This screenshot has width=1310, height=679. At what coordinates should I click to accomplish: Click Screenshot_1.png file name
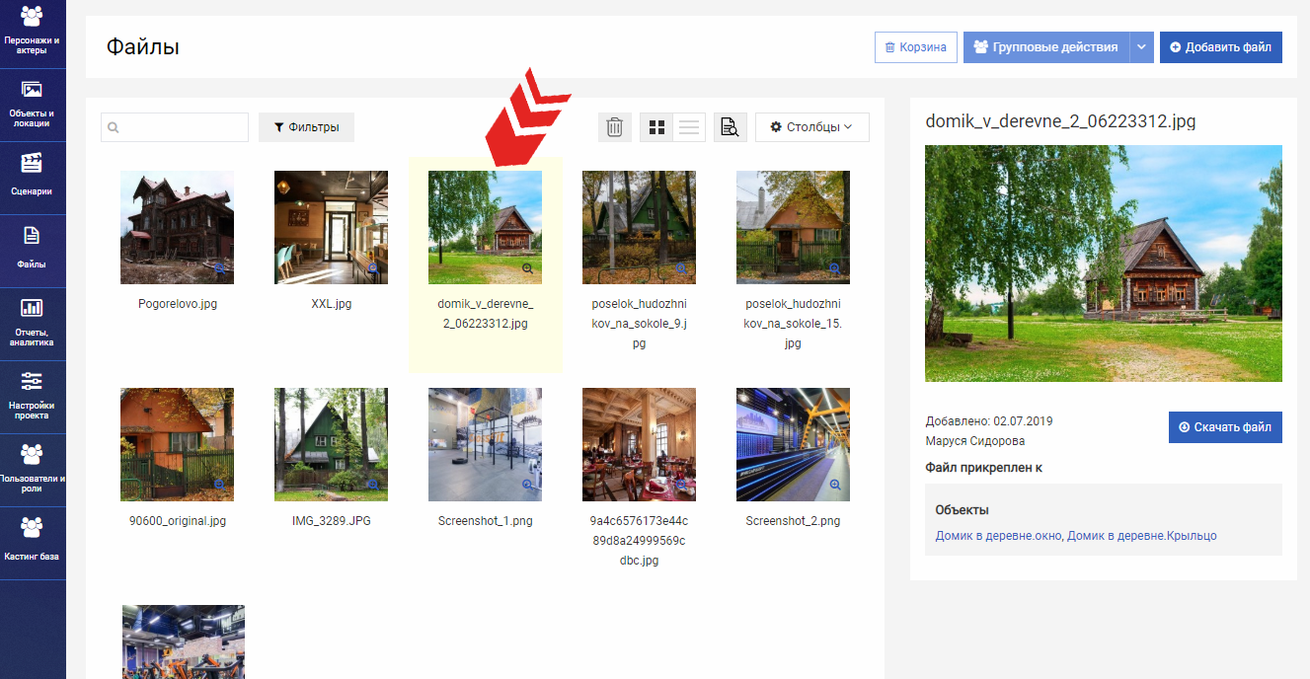click(x=486, y=521)
